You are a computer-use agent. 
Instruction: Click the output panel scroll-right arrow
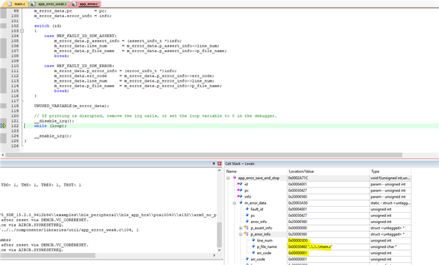(214, 255)
